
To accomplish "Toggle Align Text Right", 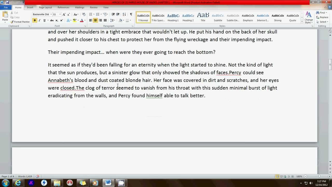I will click(x=100, y=20).
